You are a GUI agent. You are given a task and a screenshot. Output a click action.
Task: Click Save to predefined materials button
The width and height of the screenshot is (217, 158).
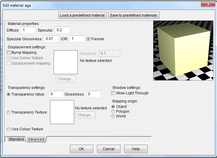click(134, 15)
